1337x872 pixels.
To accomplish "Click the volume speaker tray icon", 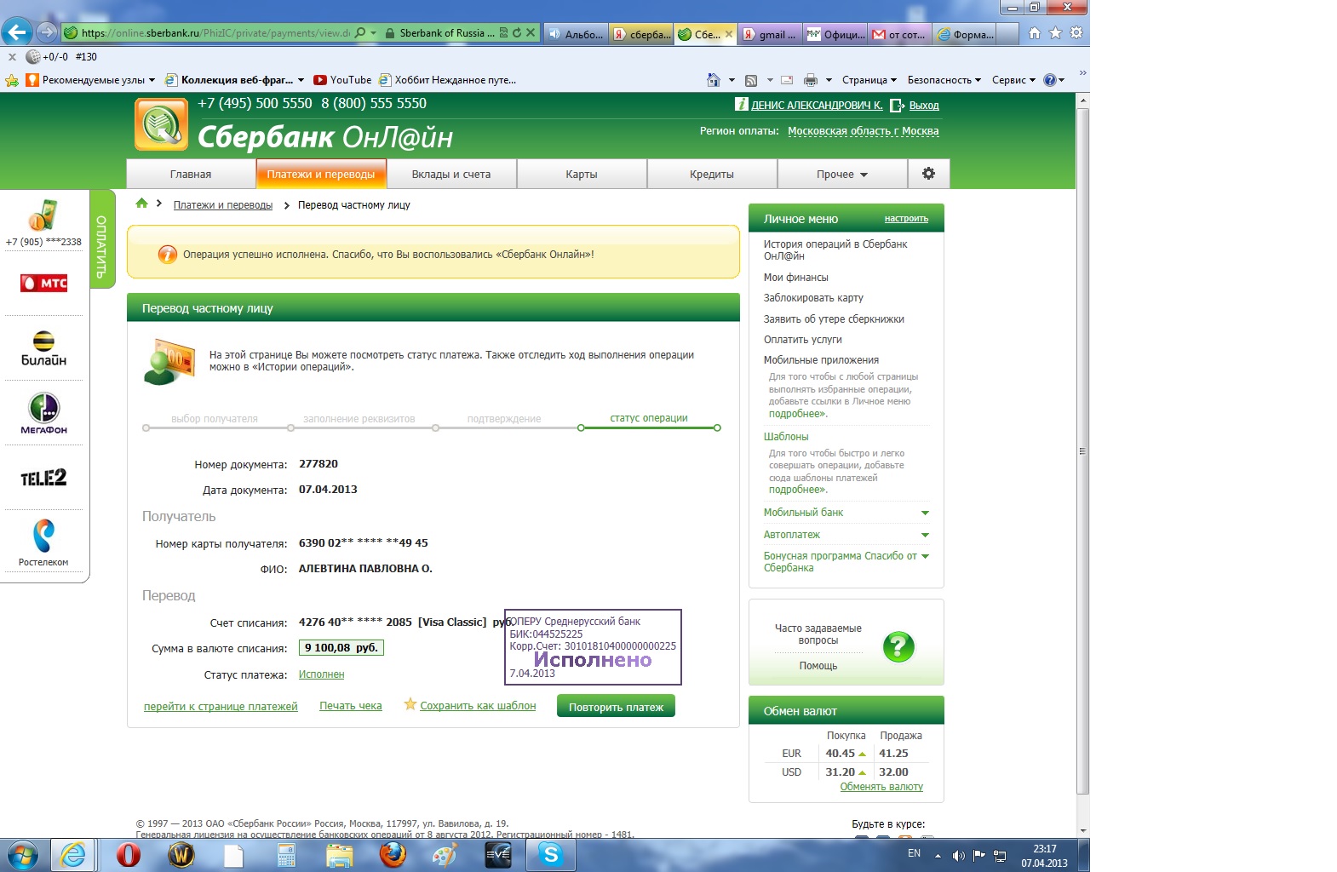I will pos(958,855).
